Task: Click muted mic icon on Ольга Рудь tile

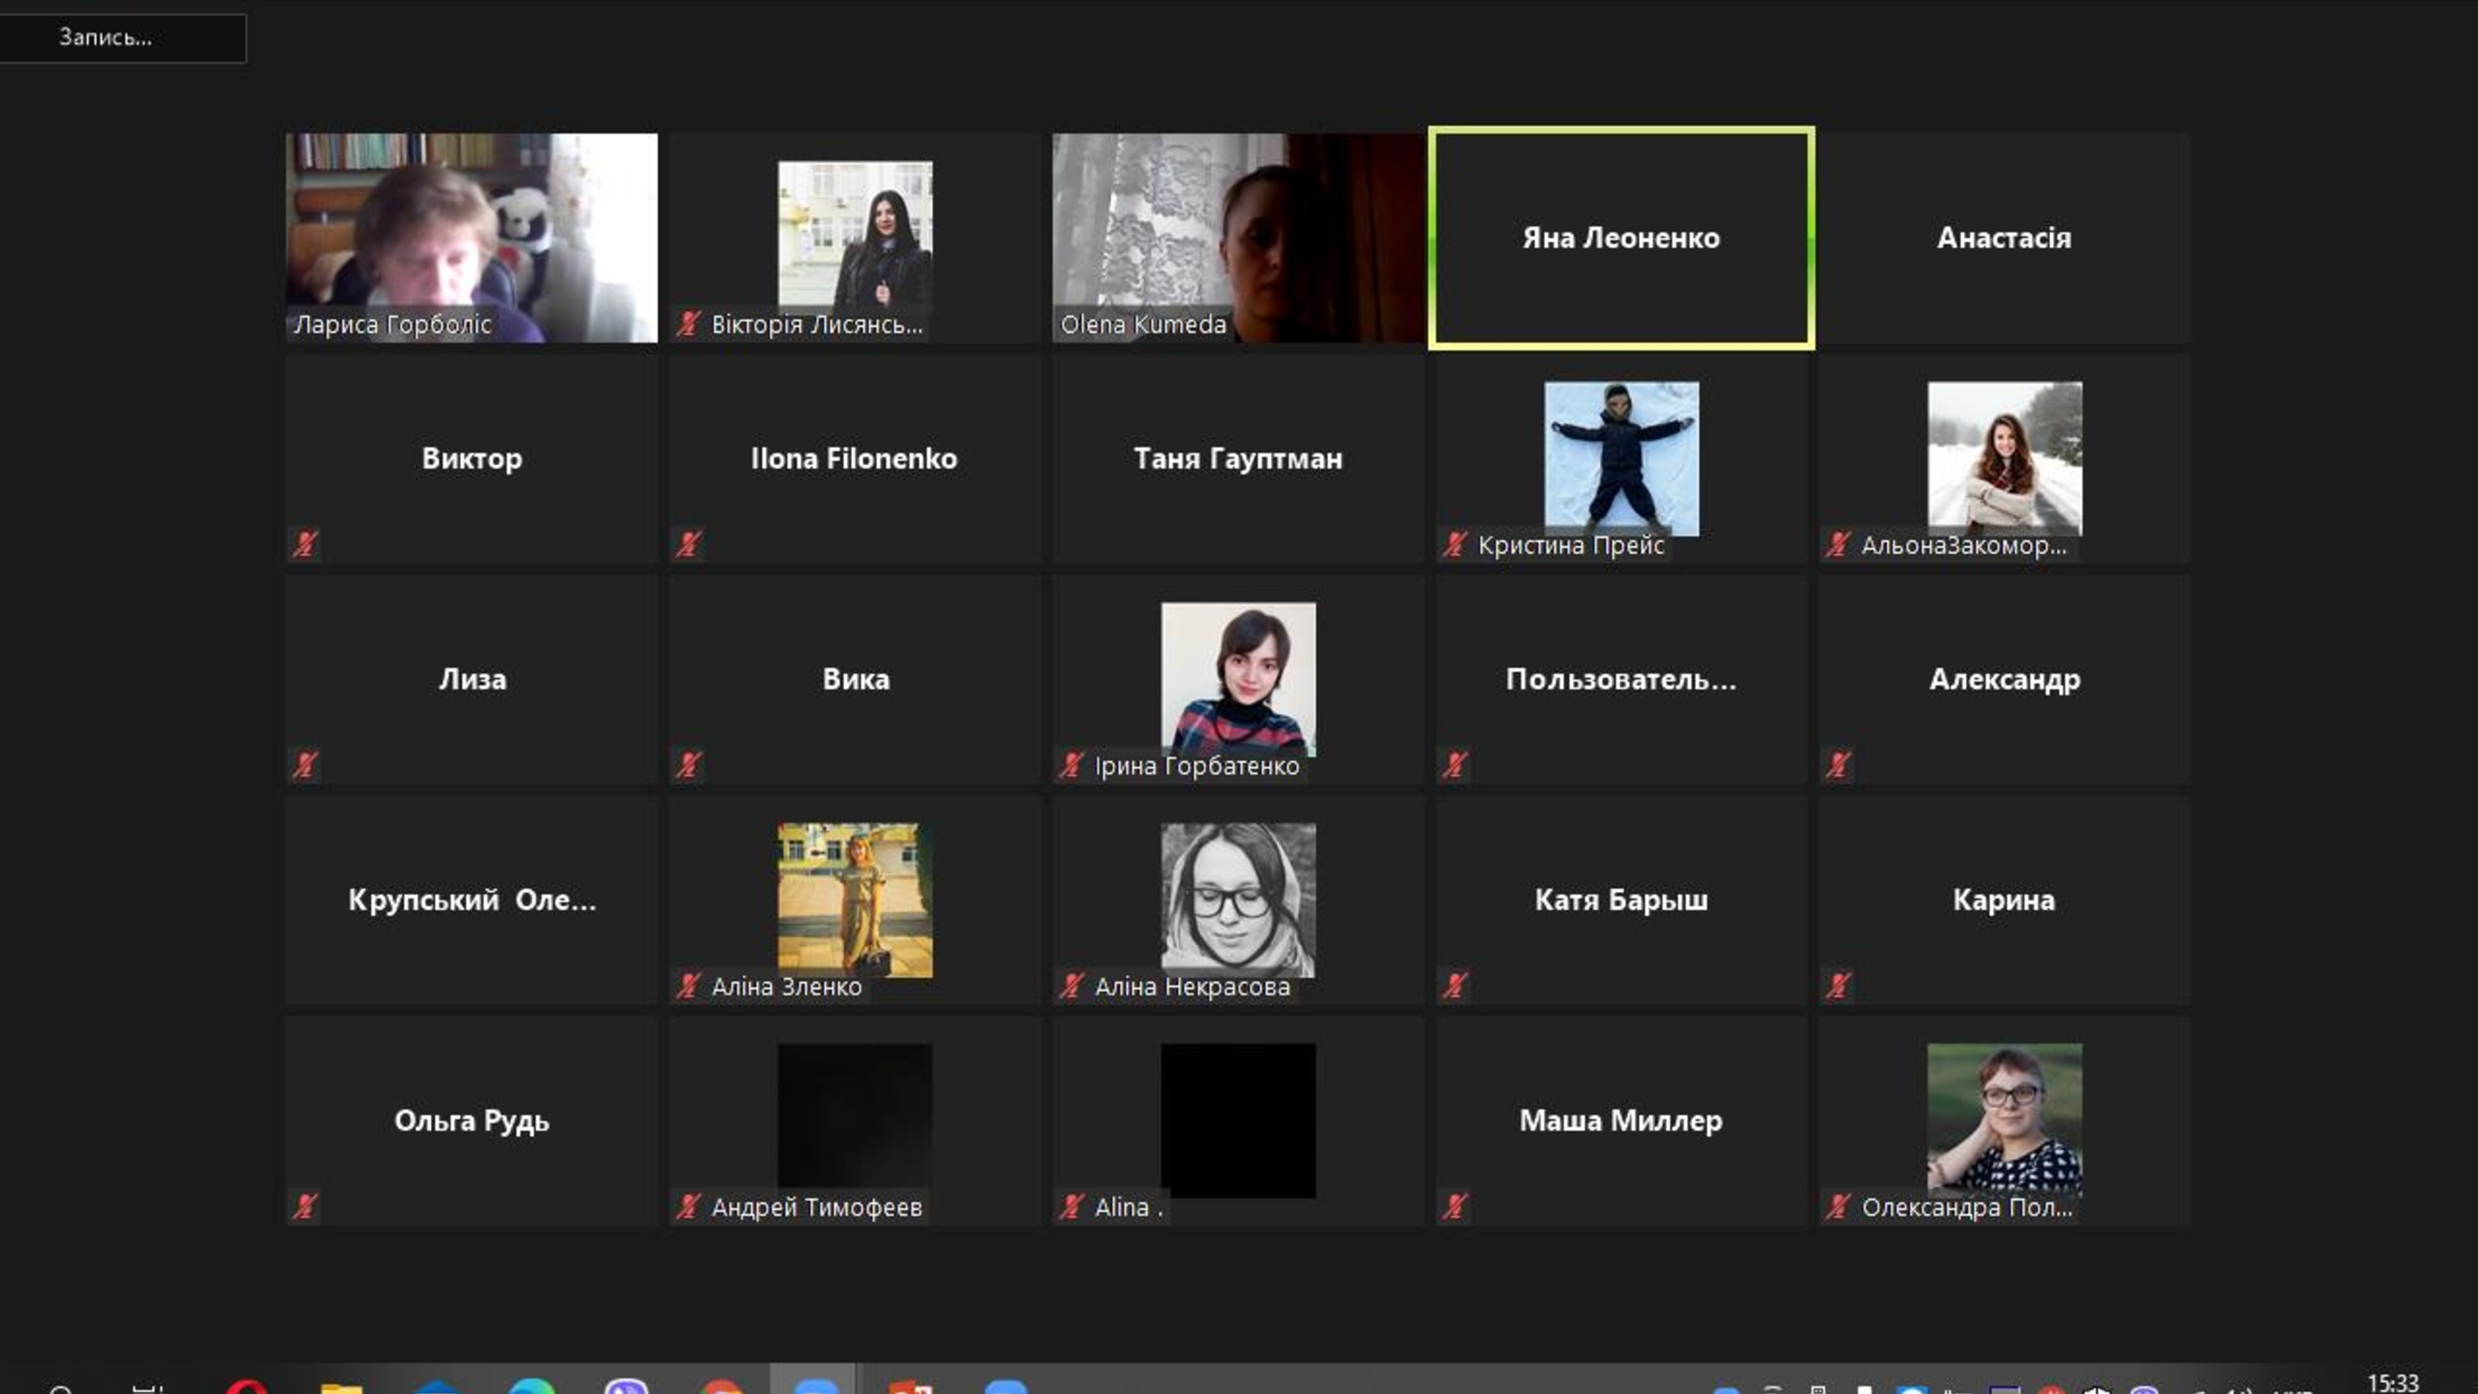Action: 306,1206
